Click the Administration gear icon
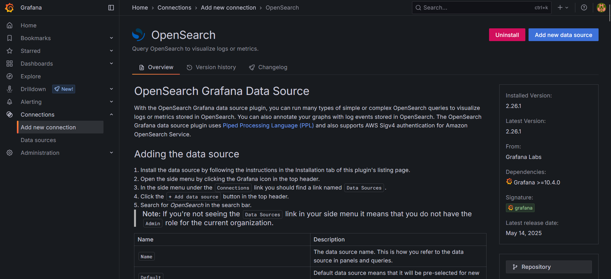 point(10,153)
